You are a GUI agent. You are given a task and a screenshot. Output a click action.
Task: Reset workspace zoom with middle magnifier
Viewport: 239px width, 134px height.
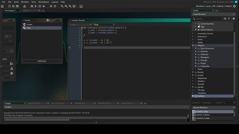pyautogui.click(x=66, y=6)
